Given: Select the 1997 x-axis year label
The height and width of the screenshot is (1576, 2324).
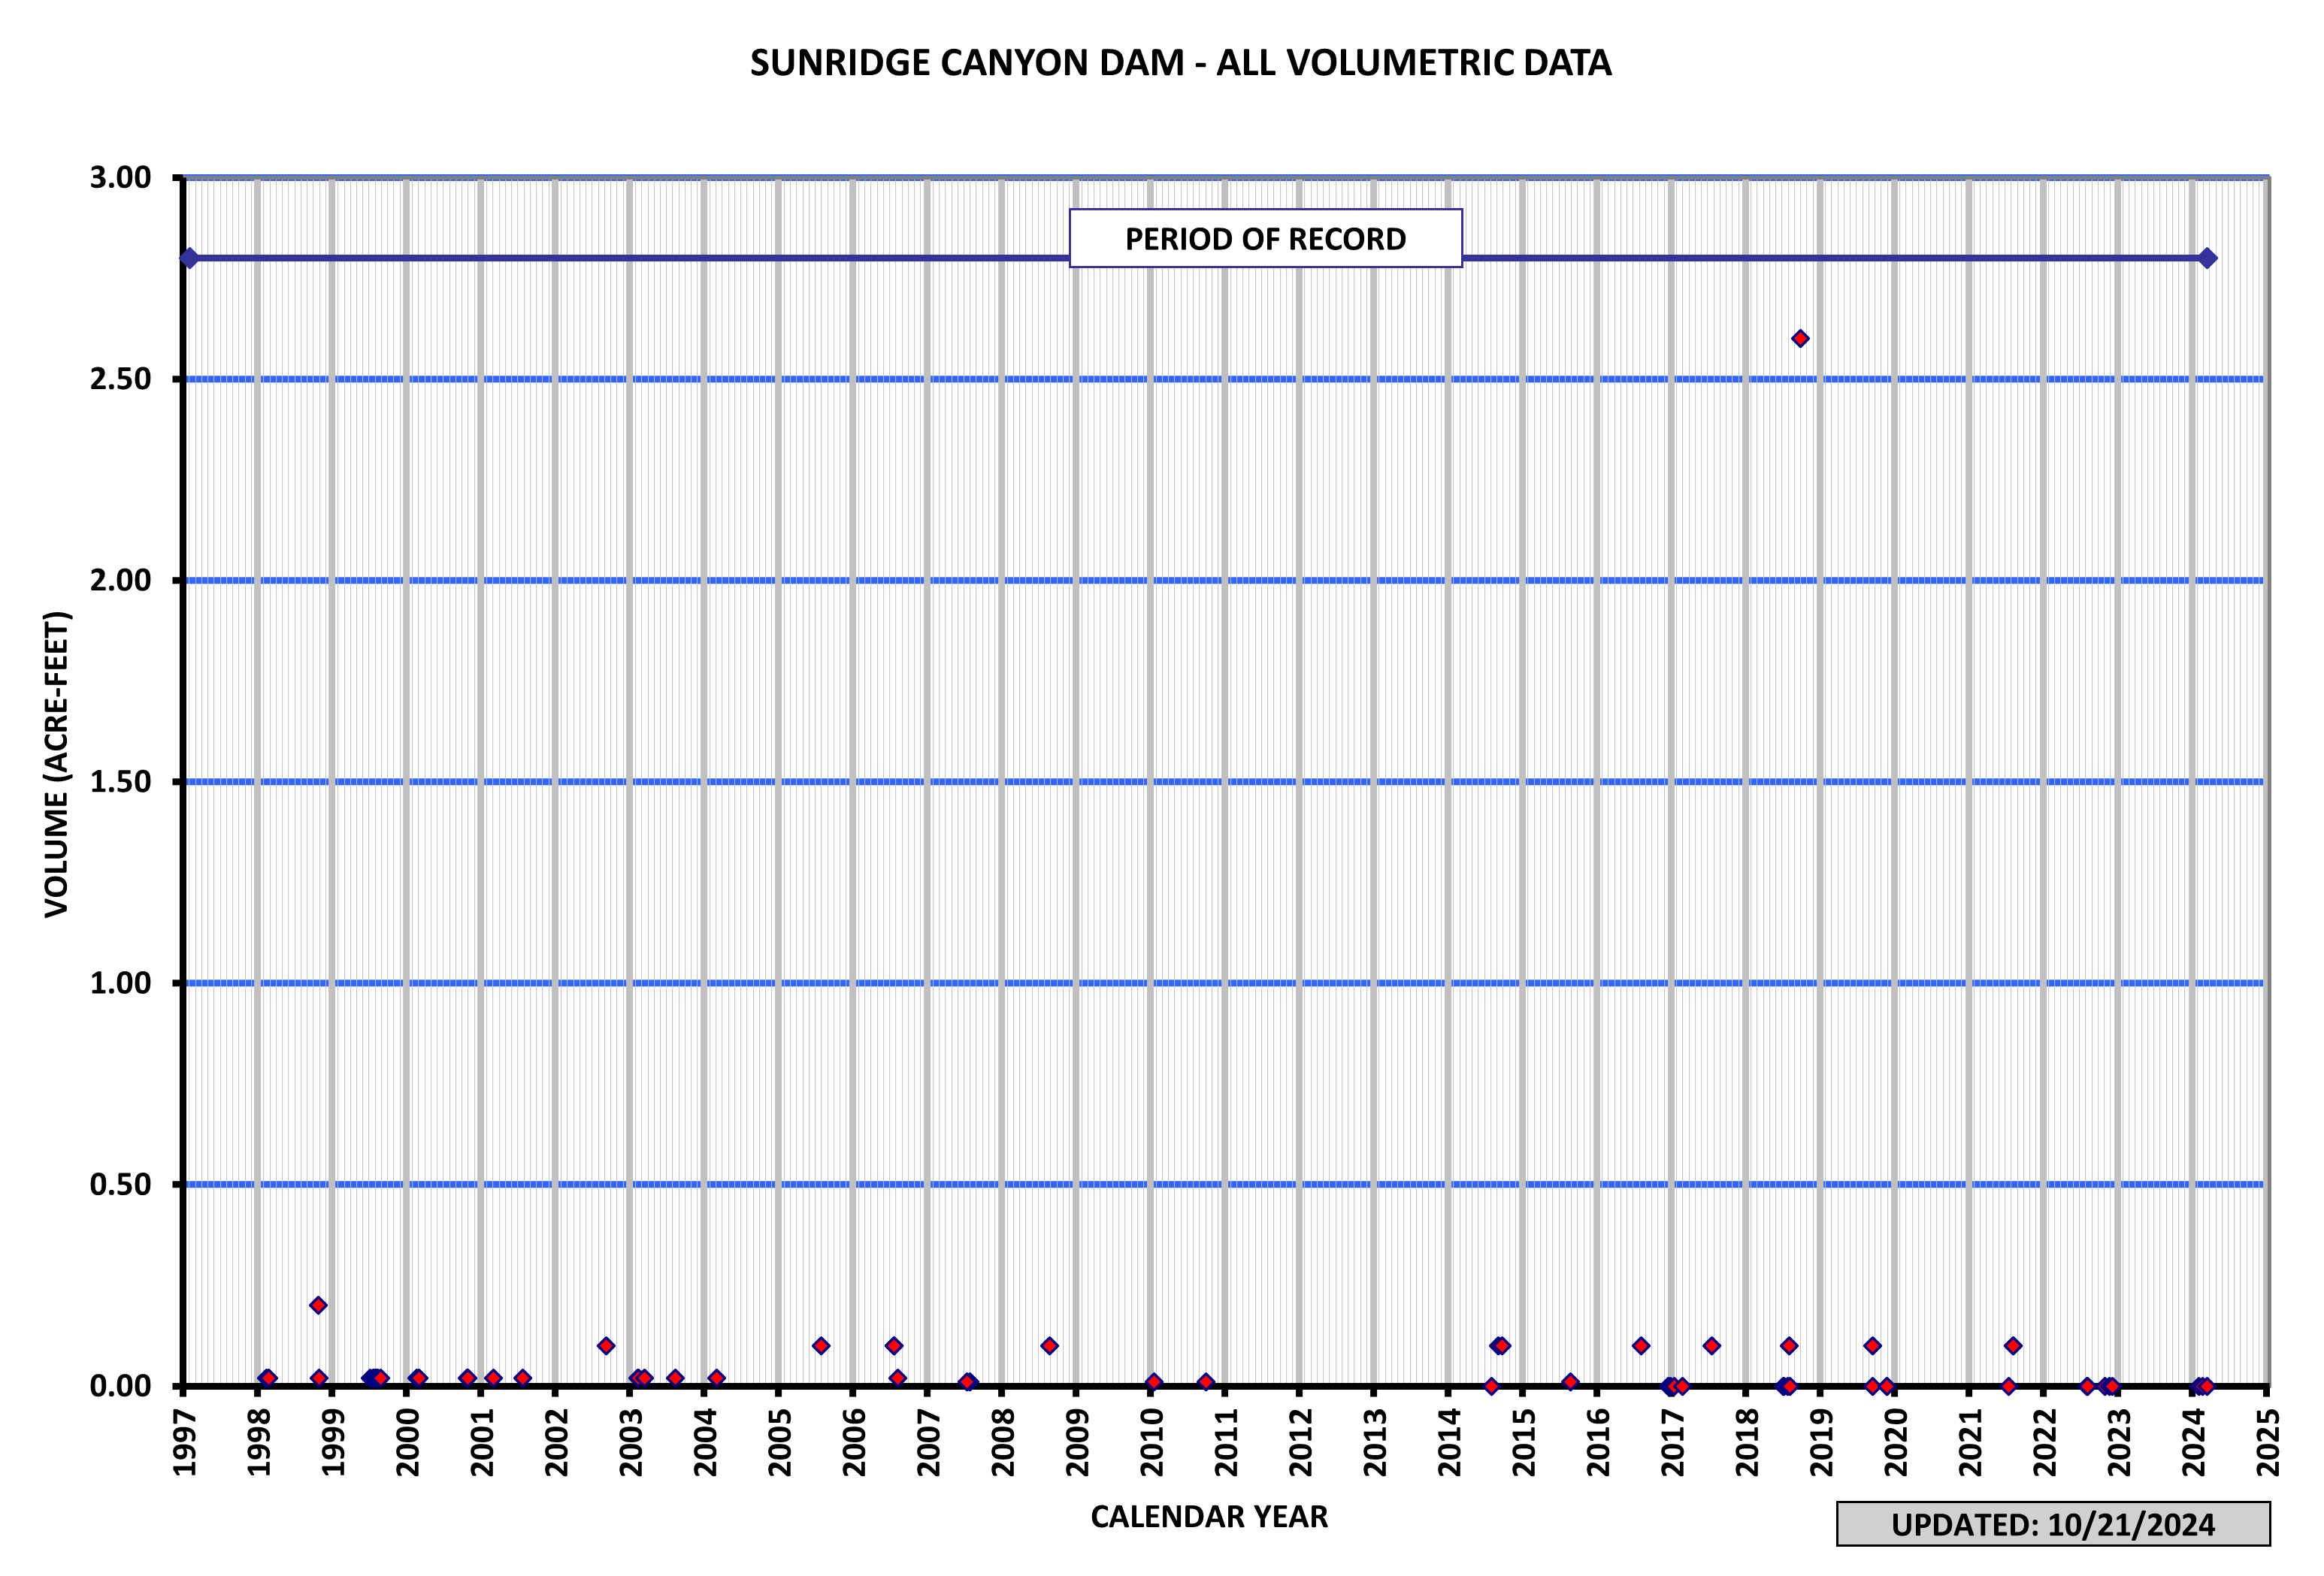Looking at the screenshot, I should pos(185,1442).
